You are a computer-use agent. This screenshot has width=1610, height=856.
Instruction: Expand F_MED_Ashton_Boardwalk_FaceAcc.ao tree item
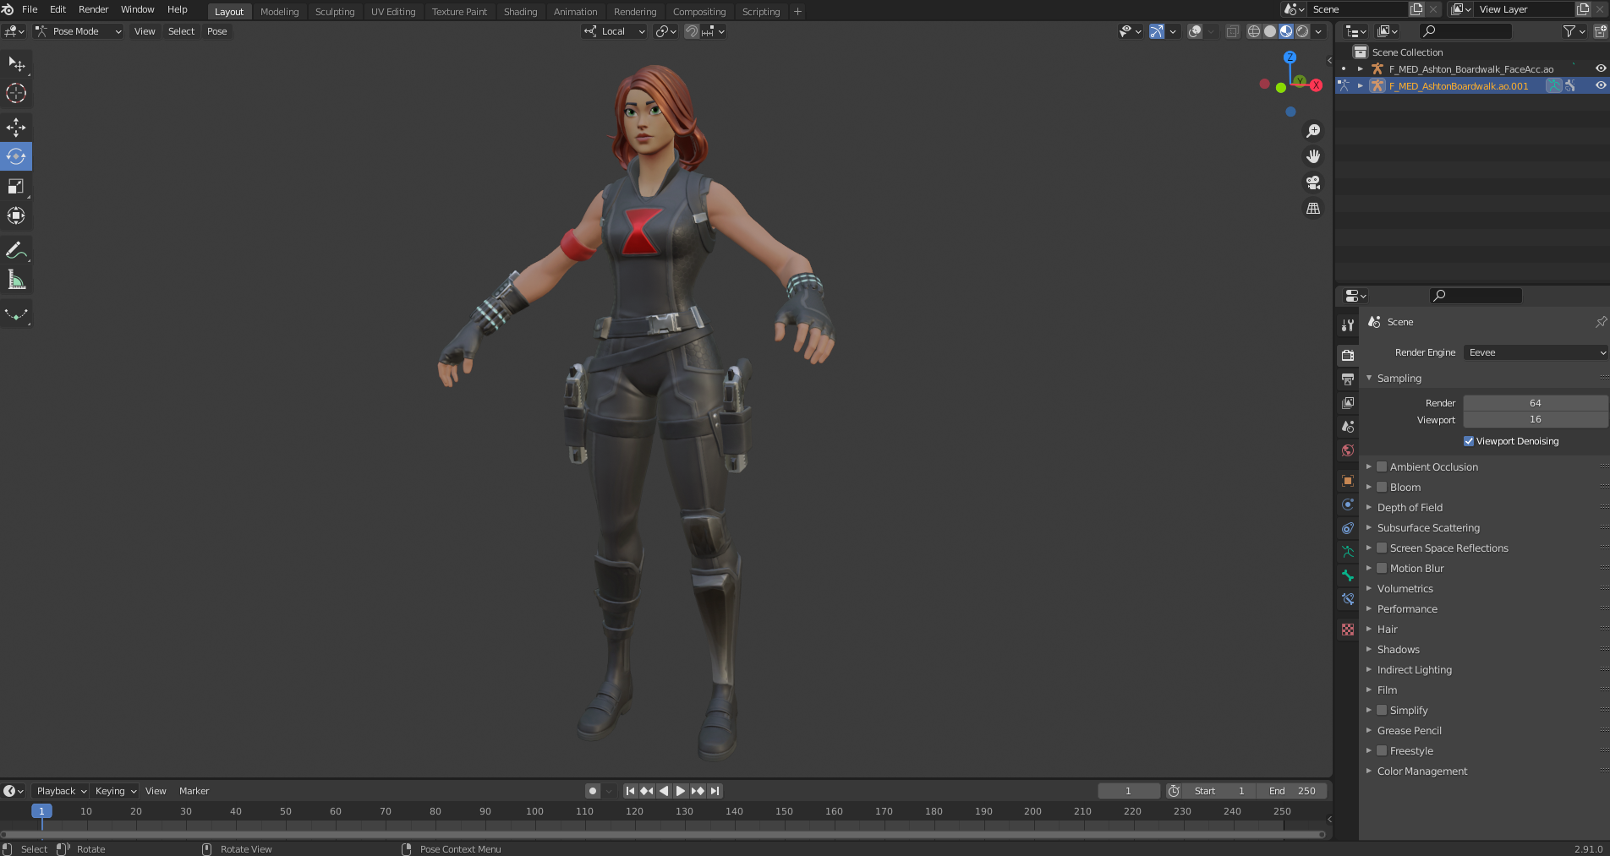pyautogui.click(x=1361, y=69)
